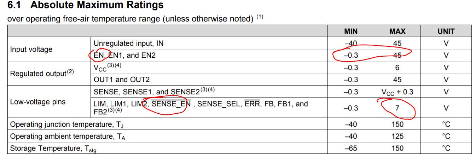The height and width of the screenshot is (158, 476).
Task: Click the UNIT column header
Action: (x=446, y=31)
